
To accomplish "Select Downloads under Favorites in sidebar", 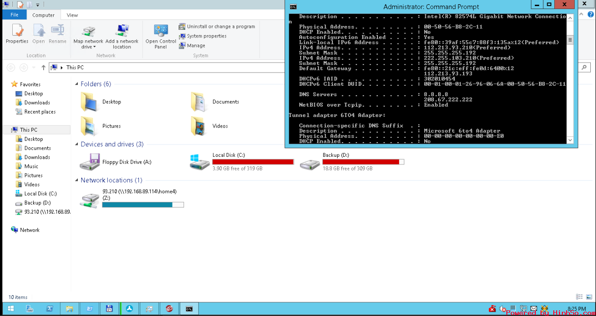I will click(37, 103).
